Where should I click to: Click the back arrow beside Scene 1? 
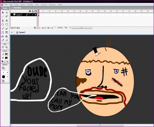pyautogui.click(x=12, y=32)
